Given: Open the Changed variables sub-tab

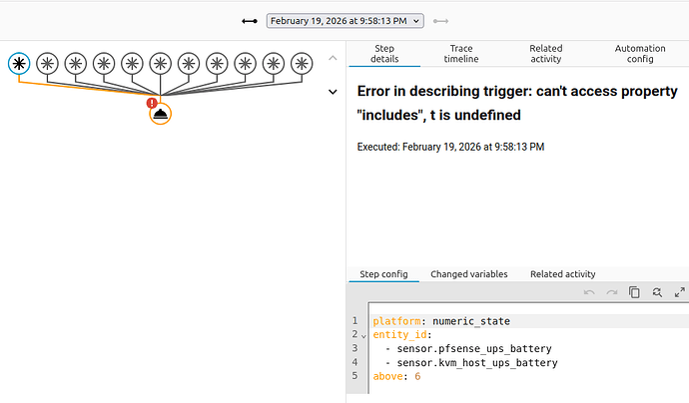Looking at the screenshot, I should click(x=469, y=274).
